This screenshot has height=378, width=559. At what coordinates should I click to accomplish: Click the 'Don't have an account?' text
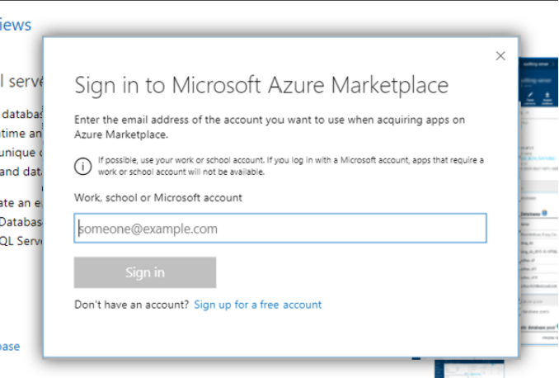click(132, 305)
